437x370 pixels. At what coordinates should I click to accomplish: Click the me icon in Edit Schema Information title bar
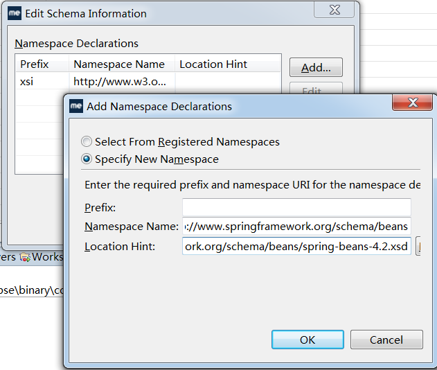tap(15, 13)
